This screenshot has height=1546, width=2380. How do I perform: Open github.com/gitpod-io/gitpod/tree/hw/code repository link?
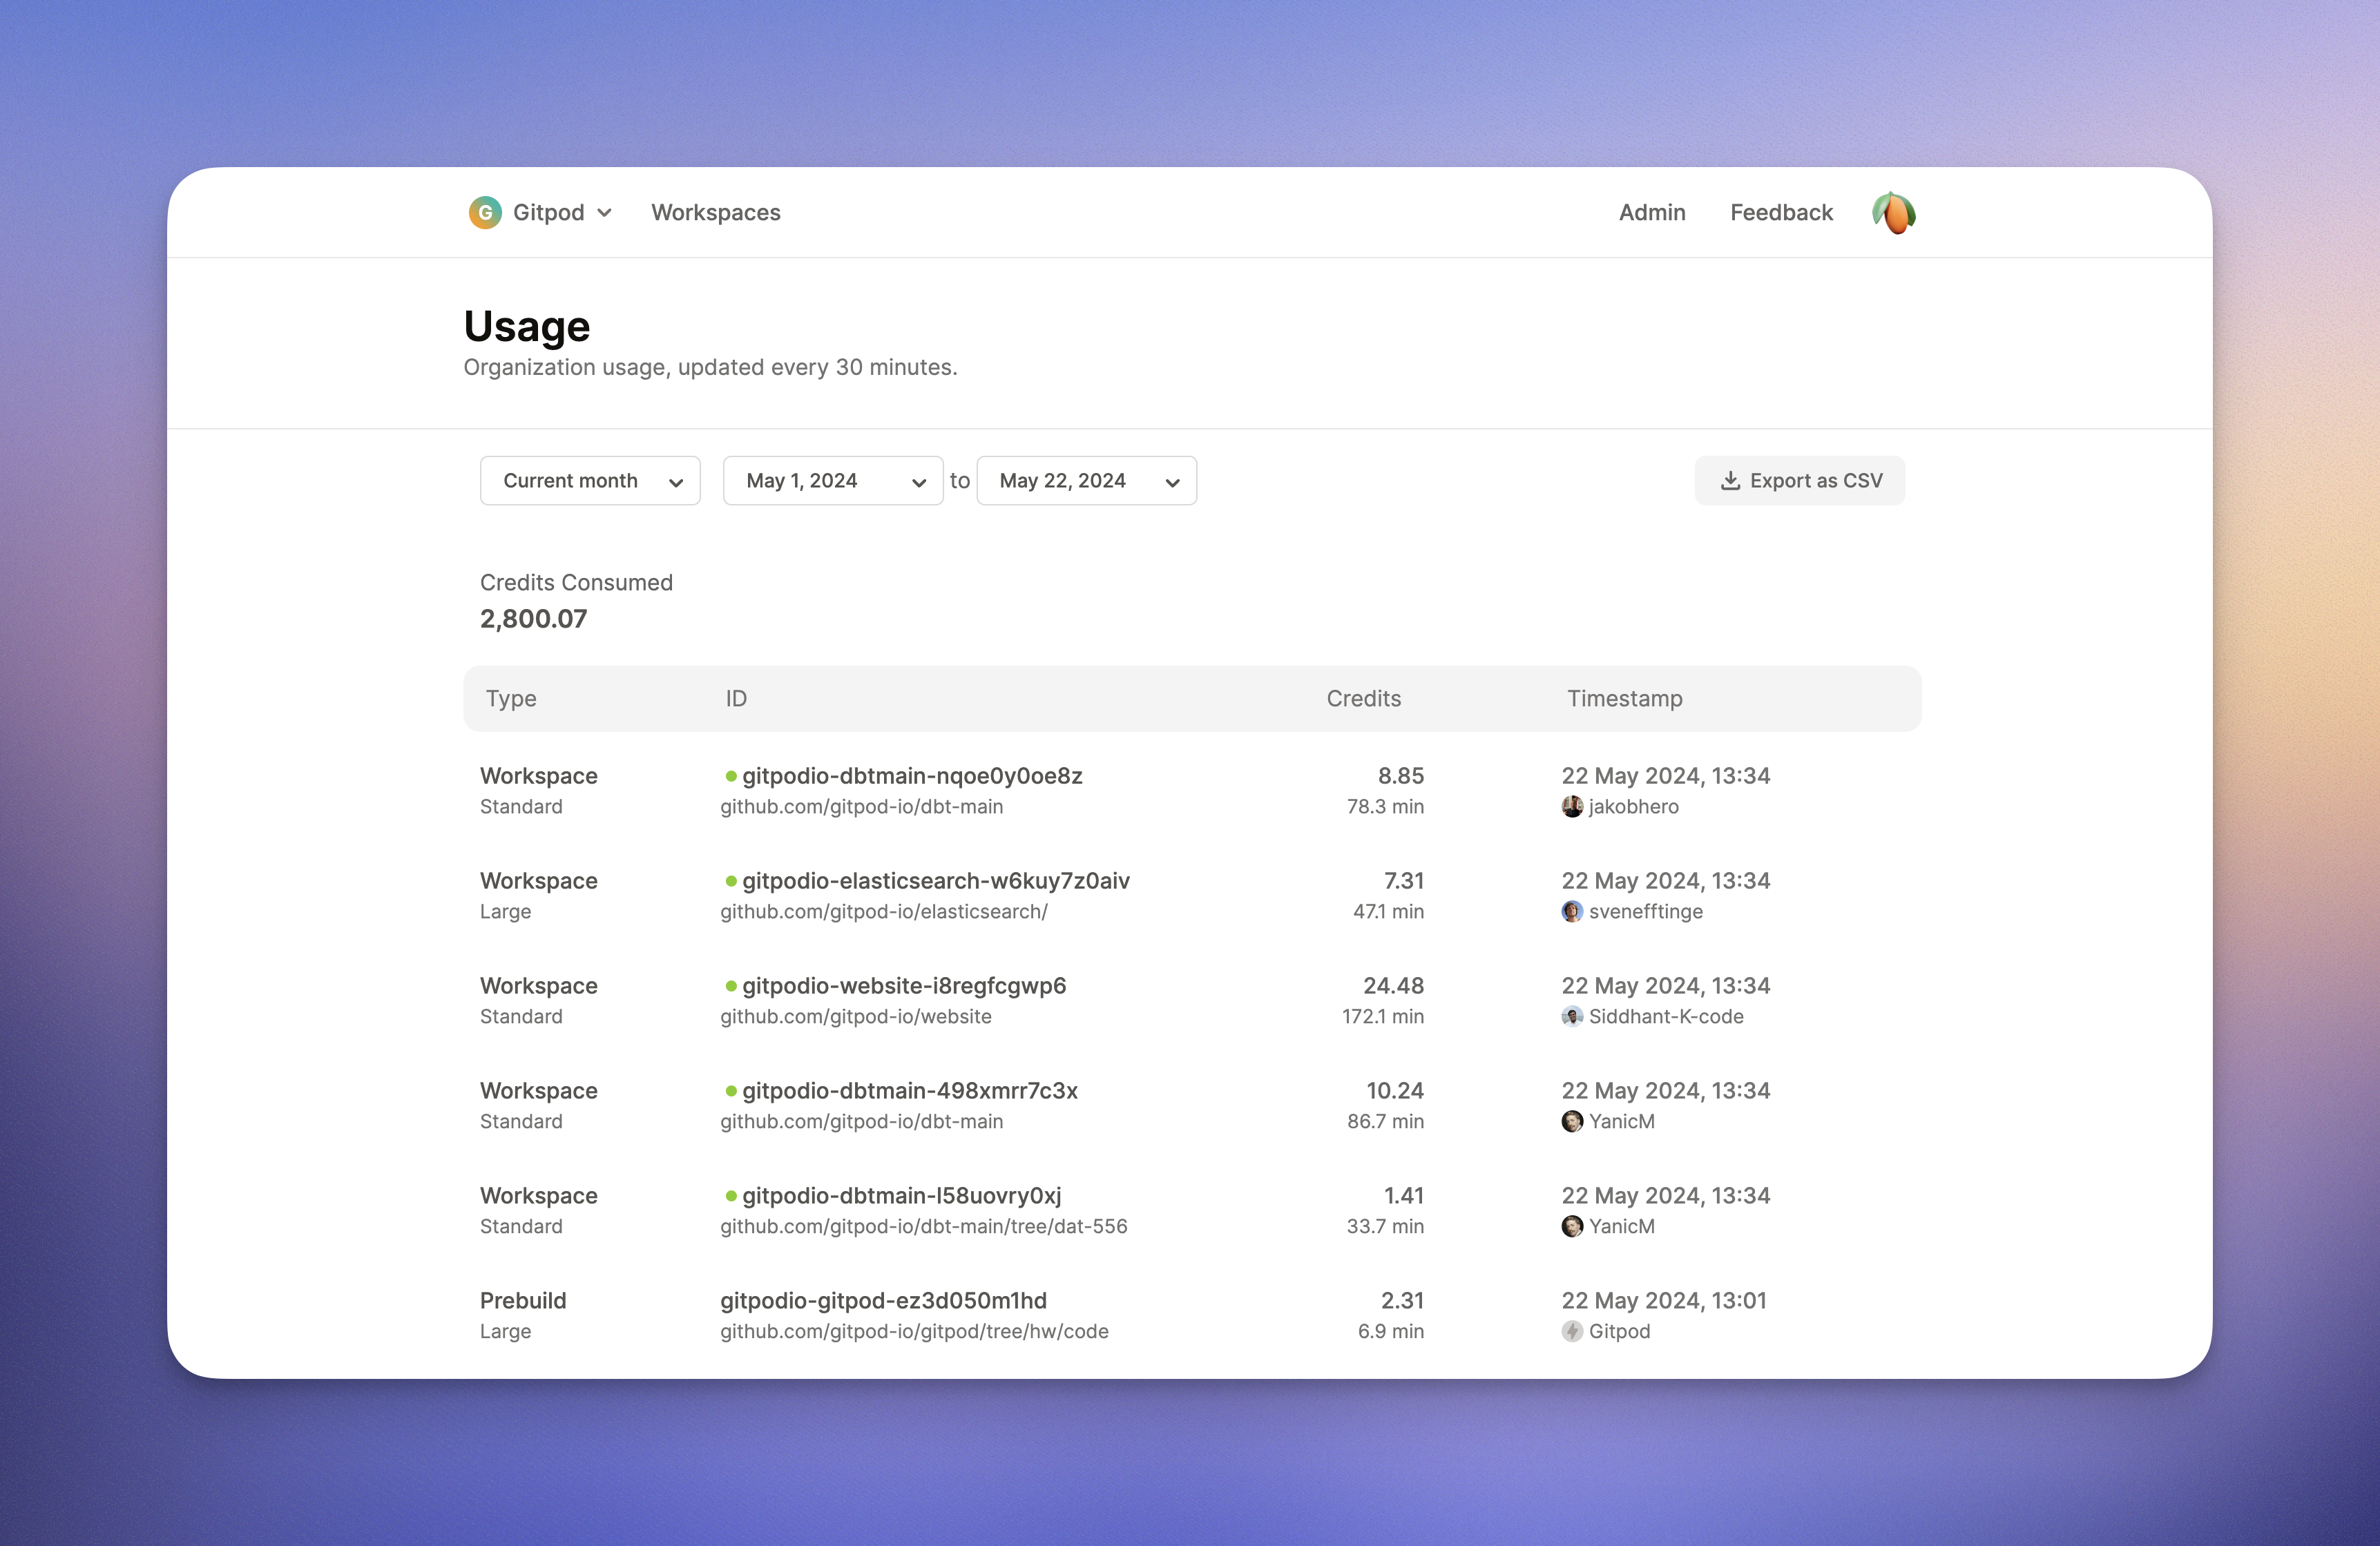coord(914,1332)
